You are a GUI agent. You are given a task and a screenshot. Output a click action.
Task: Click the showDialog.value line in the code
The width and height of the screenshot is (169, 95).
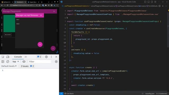pos(86,53)
